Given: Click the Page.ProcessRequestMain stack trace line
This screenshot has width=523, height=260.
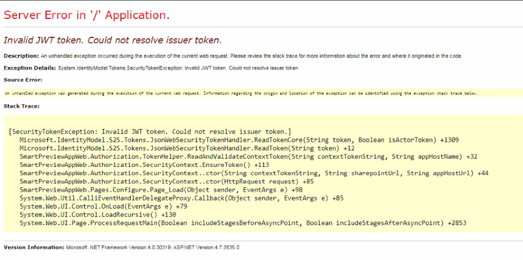Looking at the screenshot, I should [x=243, y=223].
